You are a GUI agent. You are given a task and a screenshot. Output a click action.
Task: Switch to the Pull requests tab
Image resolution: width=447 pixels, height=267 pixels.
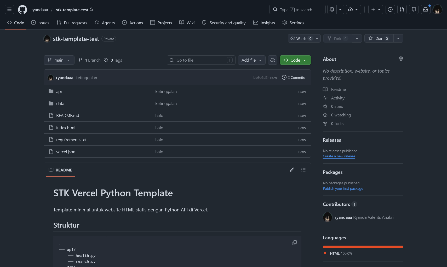(72, 23)
